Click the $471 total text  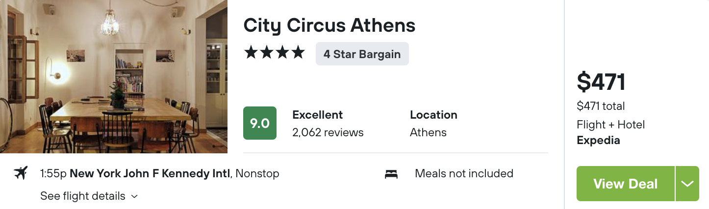tap(601, 106)
